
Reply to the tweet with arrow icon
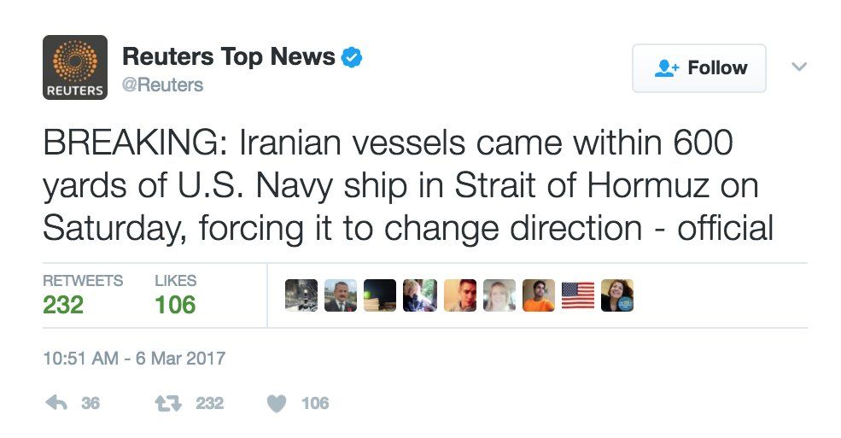click(x=55, y=403)
